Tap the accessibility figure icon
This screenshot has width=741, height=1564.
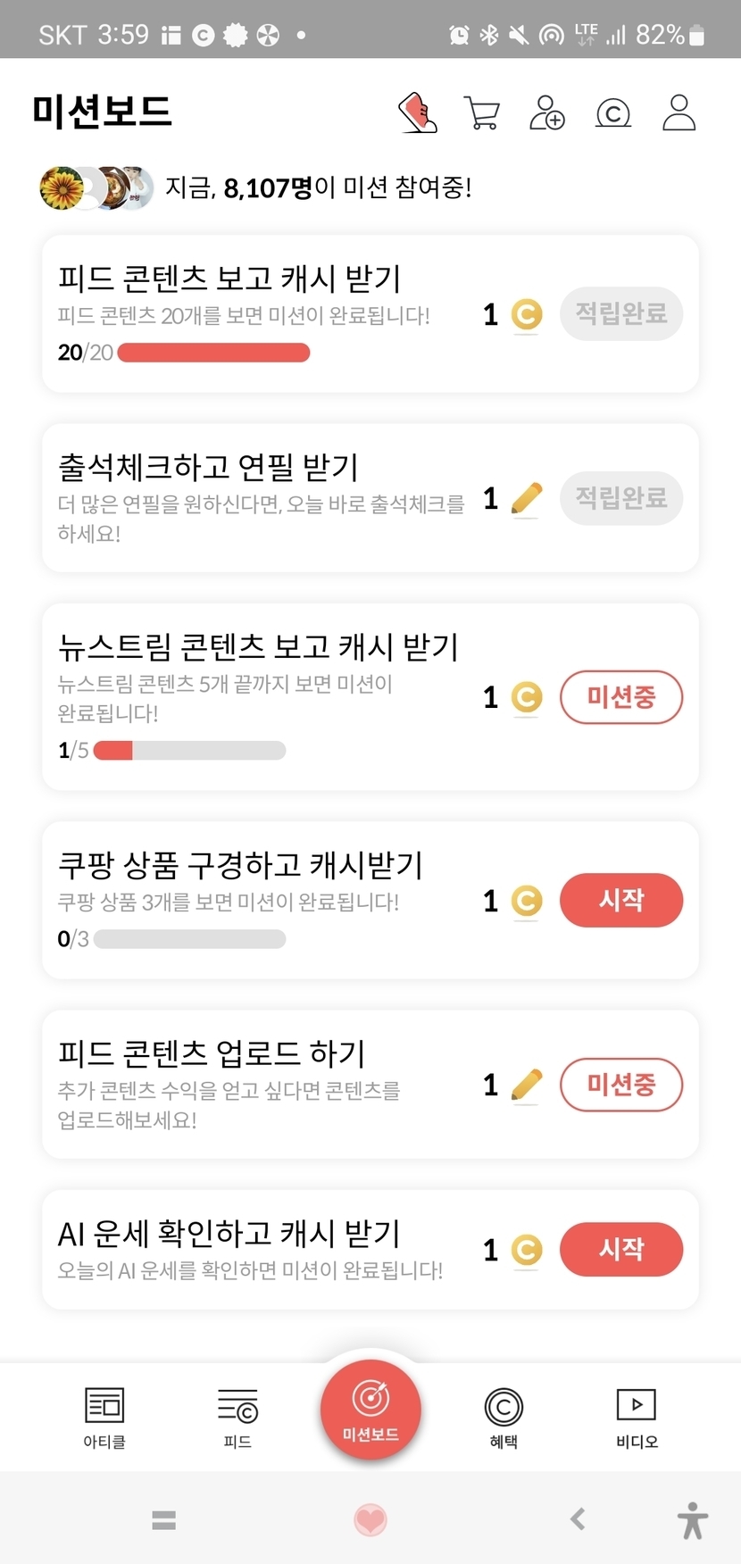[692, 1519]
